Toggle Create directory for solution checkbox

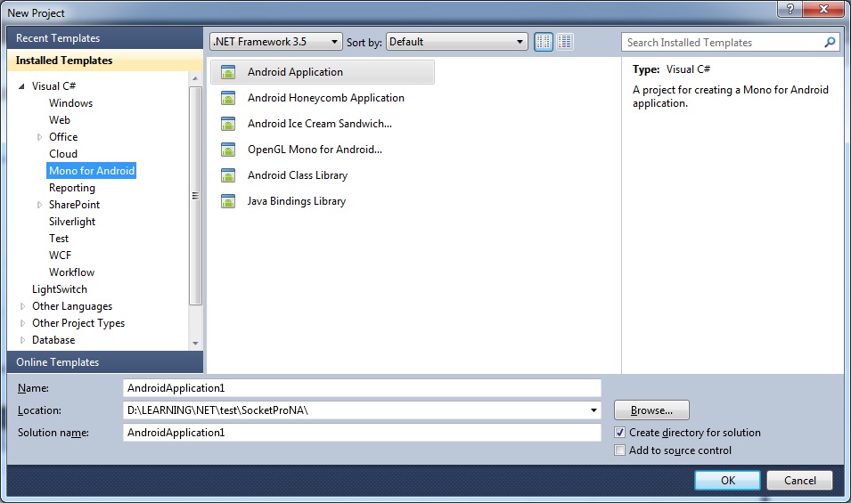(x=620, y=433)
